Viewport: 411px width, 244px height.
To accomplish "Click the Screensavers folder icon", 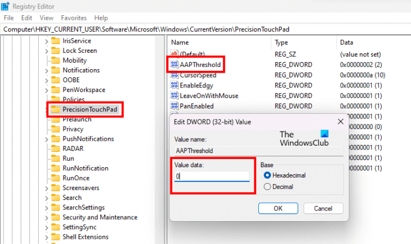I will click(55, 188).
